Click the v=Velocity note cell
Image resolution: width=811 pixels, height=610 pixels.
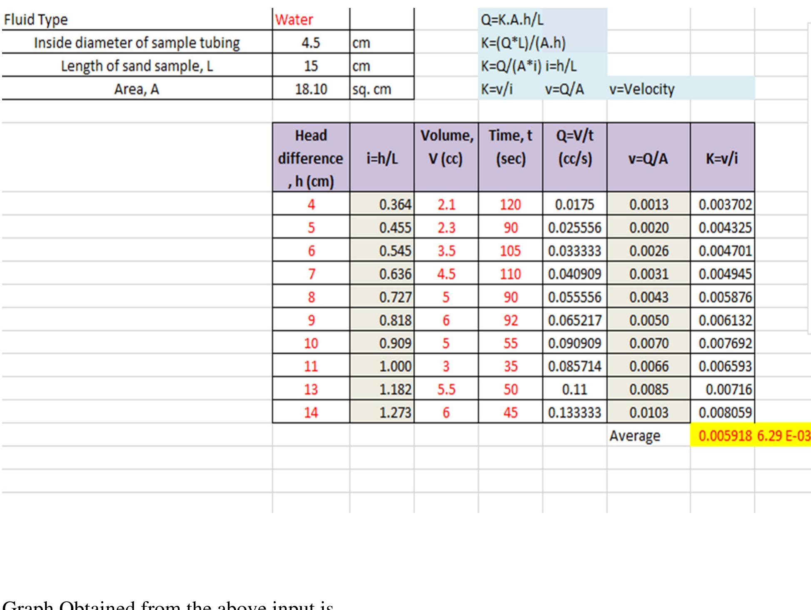pos(641,89)
